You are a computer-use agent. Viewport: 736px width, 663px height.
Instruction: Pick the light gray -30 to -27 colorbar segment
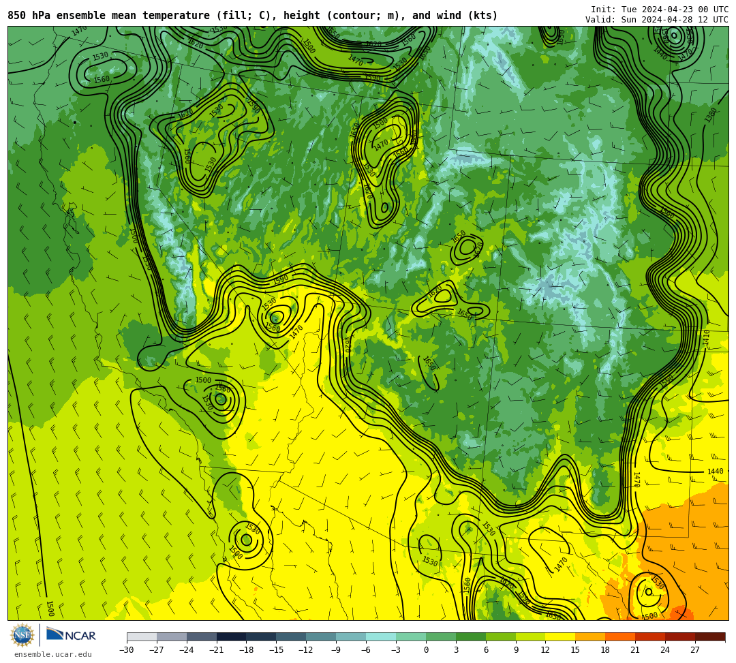click(x=142, y=636)
